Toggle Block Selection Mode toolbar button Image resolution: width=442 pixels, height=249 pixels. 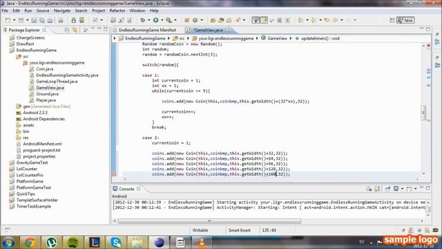coord(279,20)
